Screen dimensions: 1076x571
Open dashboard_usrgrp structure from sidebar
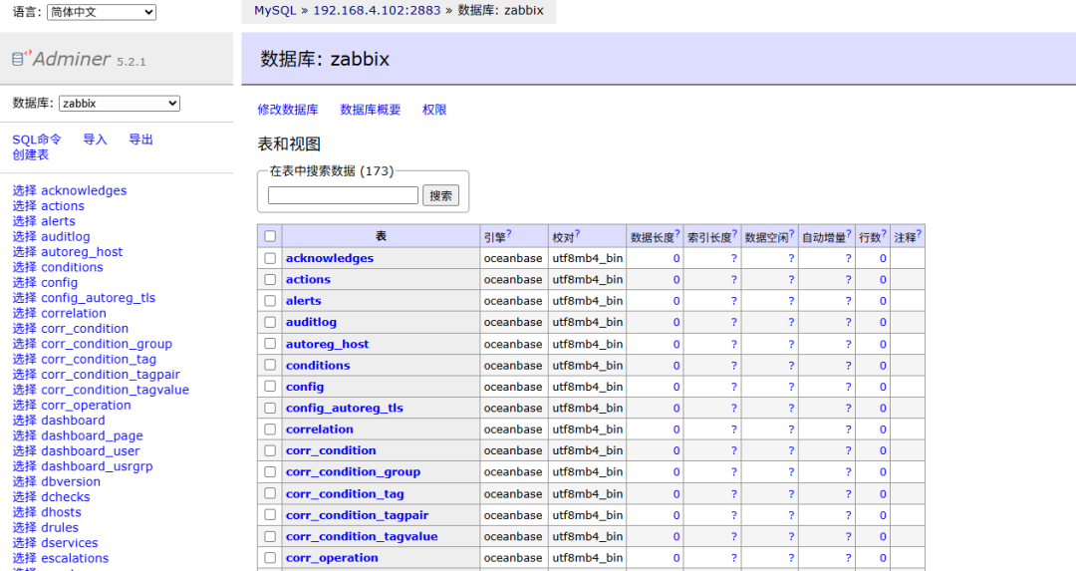[x=97, y=466]
